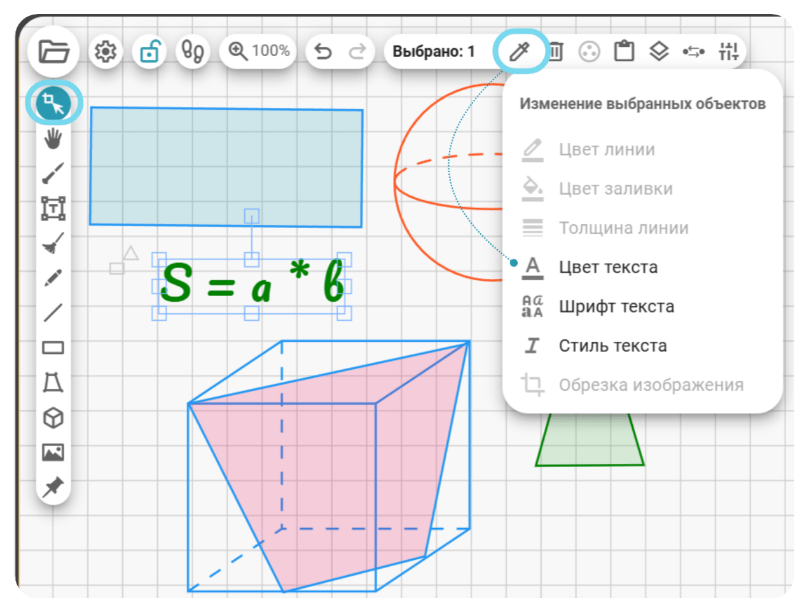Toggle the padlock lock icon
The height and width of the screenshot is (607, 809).
click(149, 51)
